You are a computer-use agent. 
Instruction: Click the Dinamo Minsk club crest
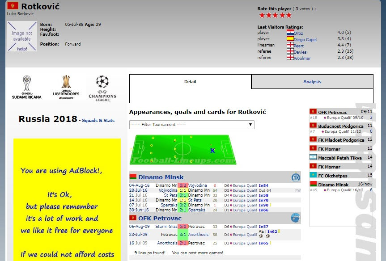click(296, 177)
